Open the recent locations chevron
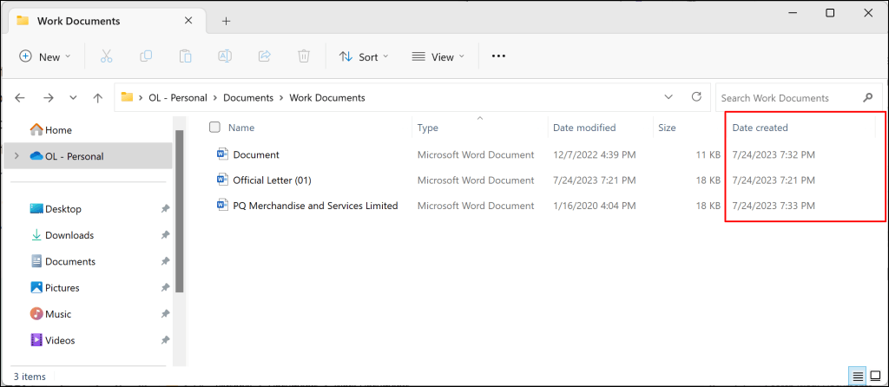889x387 pixels. click(73, 98)
